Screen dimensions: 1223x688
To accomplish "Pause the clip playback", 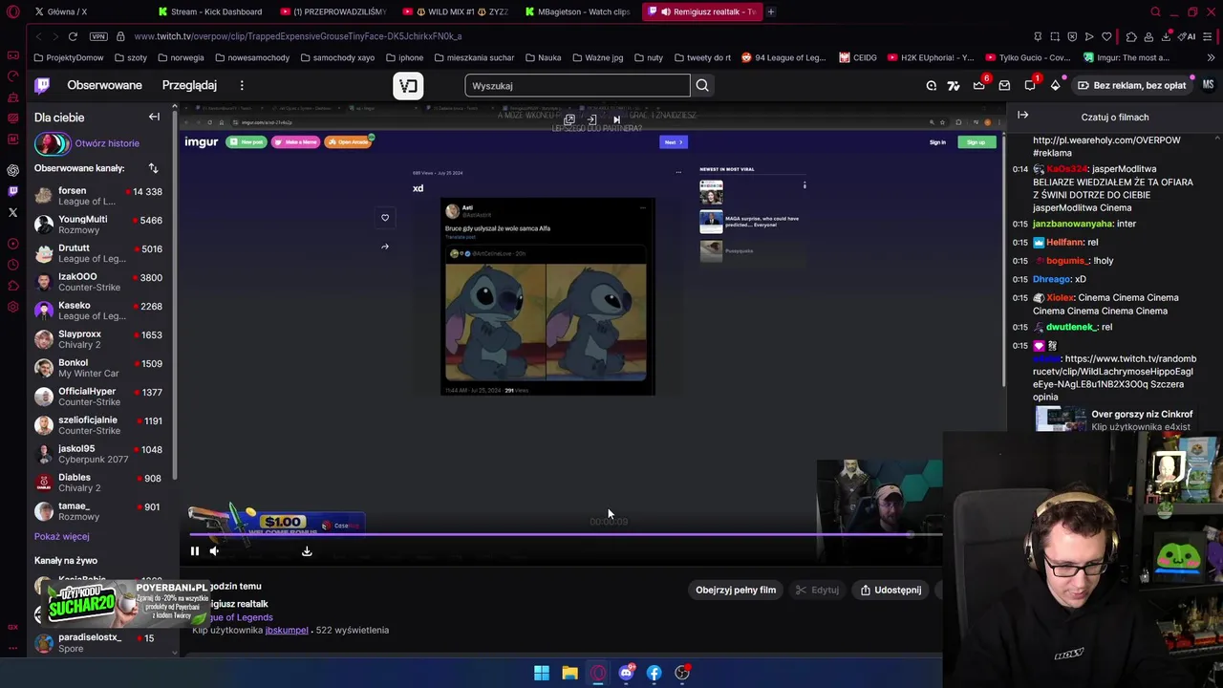I will coord(195,550).
